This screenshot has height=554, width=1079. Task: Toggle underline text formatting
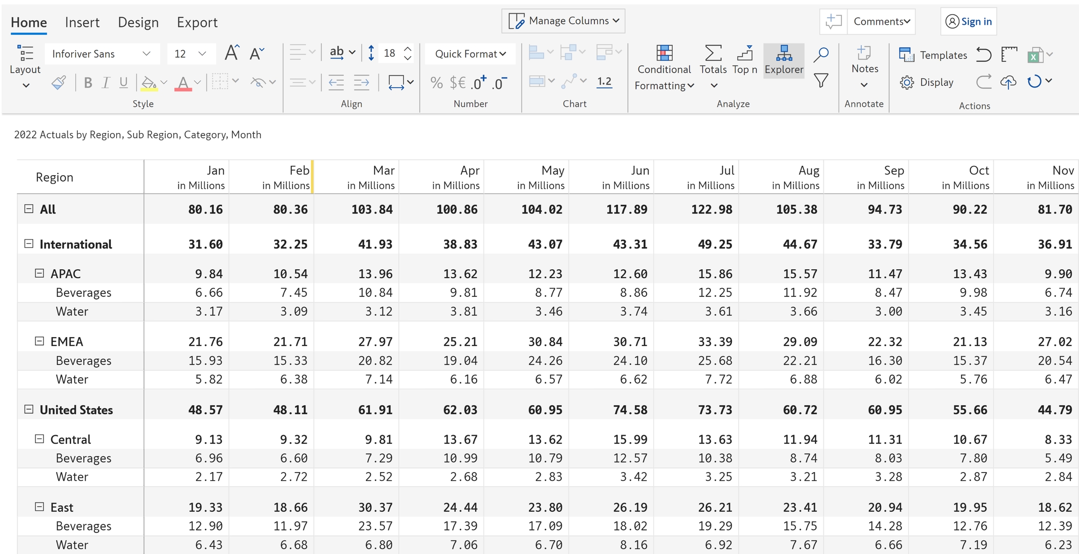point(123,83)
